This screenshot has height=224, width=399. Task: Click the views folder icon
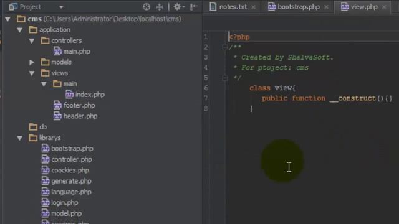[45, 73]
